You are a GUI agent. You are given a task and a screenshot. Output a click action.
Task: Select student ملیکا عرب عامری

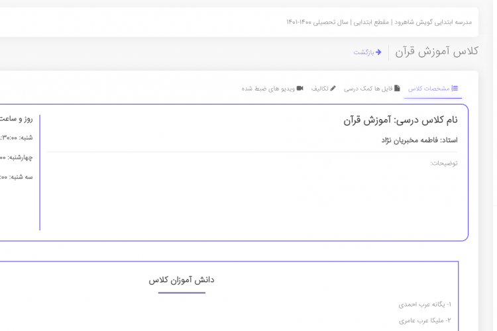pyautogui.click(x=425, y=320)
